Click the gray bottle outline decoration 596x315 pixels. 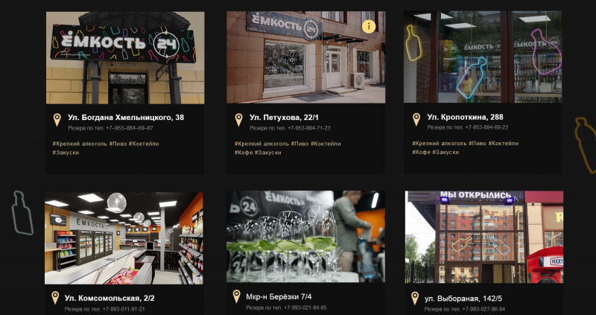(22, 213)
